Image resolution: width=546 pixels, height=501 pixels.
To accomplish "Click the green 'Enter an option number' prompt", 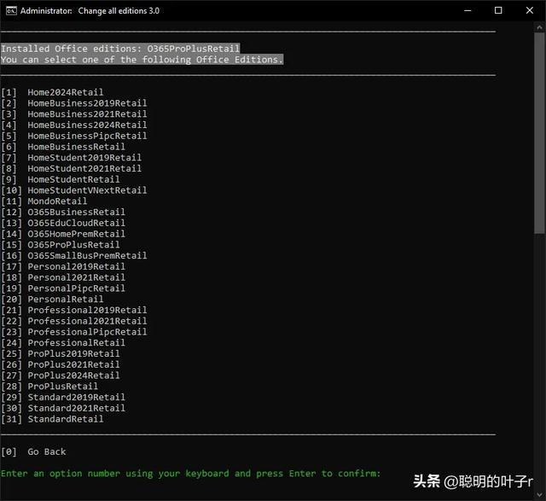I will [x=191, y=474].
